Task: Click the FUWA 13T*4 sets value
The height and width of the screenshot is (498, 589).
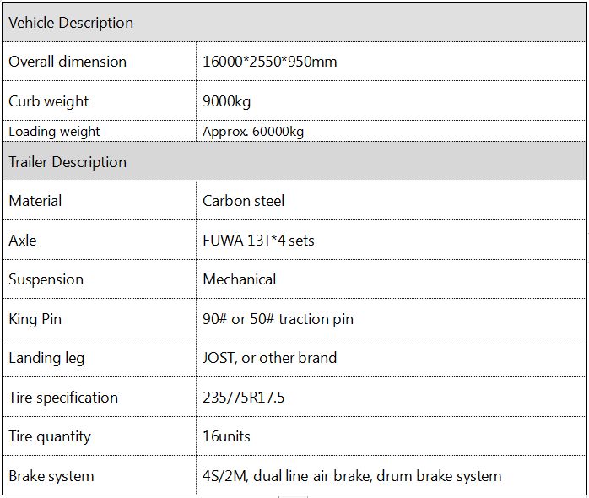Action: (258, 241)
